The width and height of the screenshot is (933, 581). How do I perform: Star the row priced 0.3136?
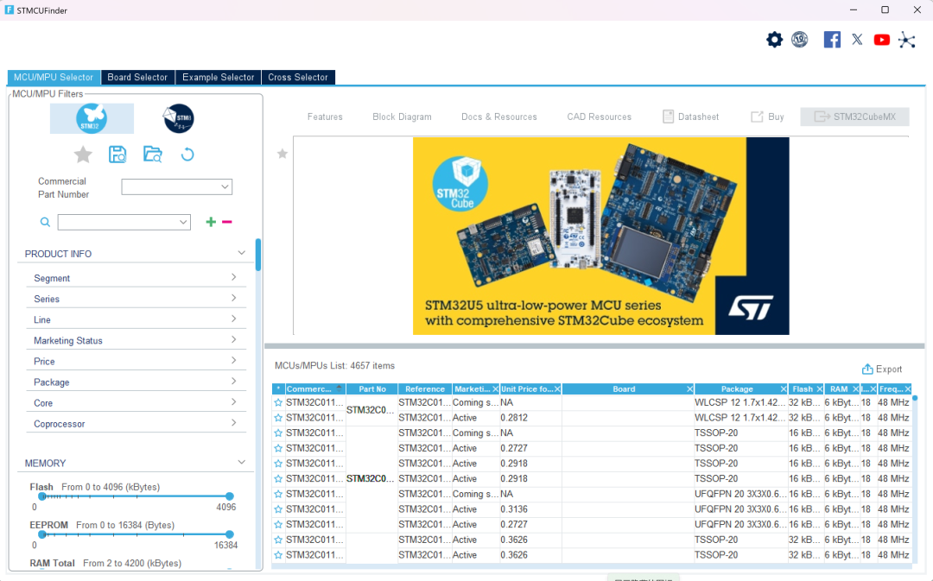tap(278, 509)
